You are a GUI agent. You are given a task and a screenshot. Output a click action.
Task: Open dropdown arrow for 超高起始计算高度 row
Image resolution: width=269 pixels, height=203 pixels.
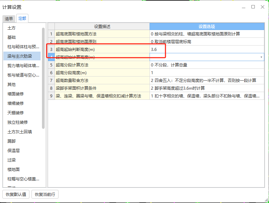tap(261, 57)
